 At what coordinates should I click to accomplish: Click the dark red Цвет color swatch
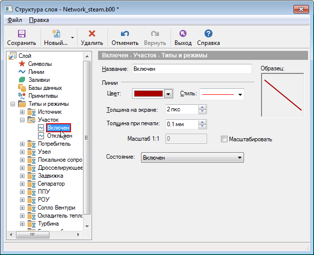[148, 94]
